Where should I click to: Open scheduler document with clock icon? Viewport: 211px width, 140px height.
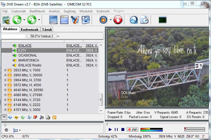[144, 20]
